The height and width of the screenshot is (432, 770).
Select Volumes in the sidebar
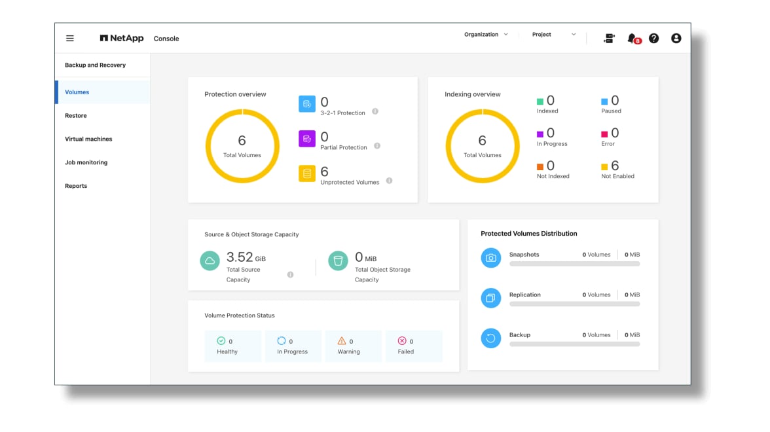point(103,92)
